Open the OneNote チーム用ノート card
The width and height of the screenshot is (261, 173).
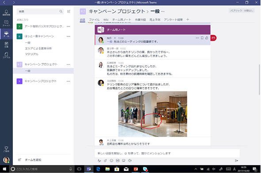pos(153,30)
